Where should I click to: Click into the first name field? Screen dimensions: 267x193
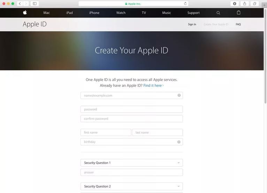click(x=106, y=133)
